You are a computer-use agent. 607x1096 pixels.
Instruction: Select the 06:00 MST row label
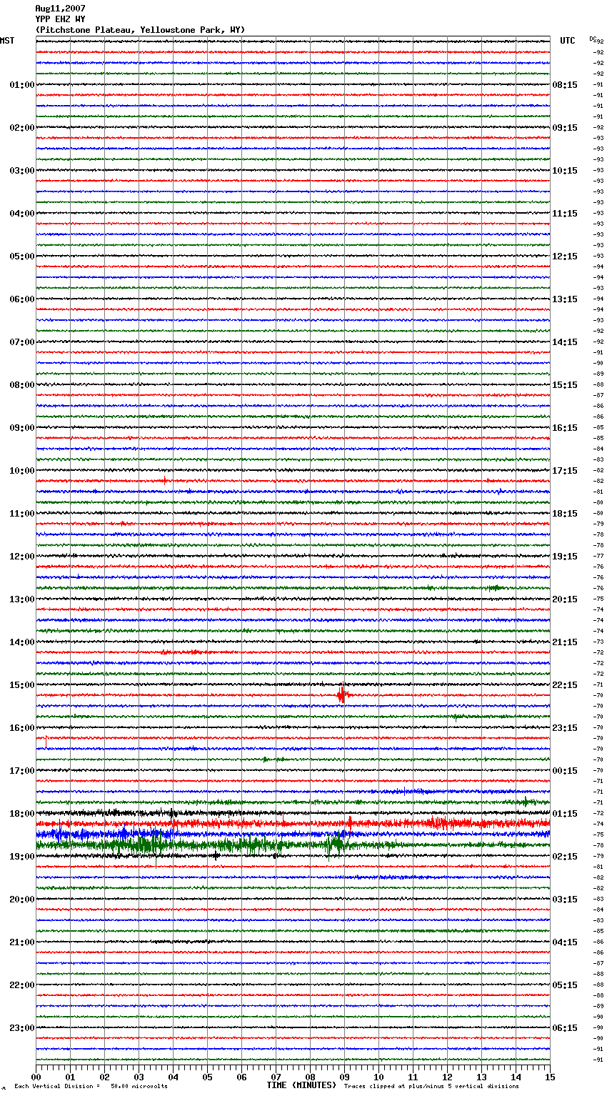(22, 299)
